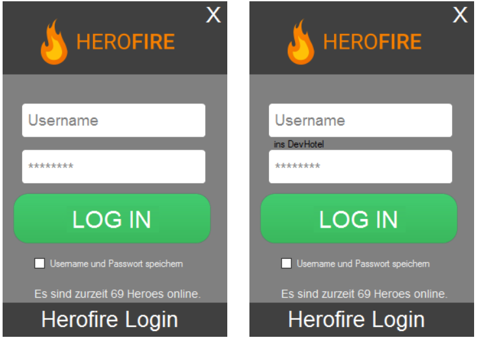The width and height of the screenshot is (478, 342).
Task: Click the flame logo in left window
Action: click(x=54, y=42)
